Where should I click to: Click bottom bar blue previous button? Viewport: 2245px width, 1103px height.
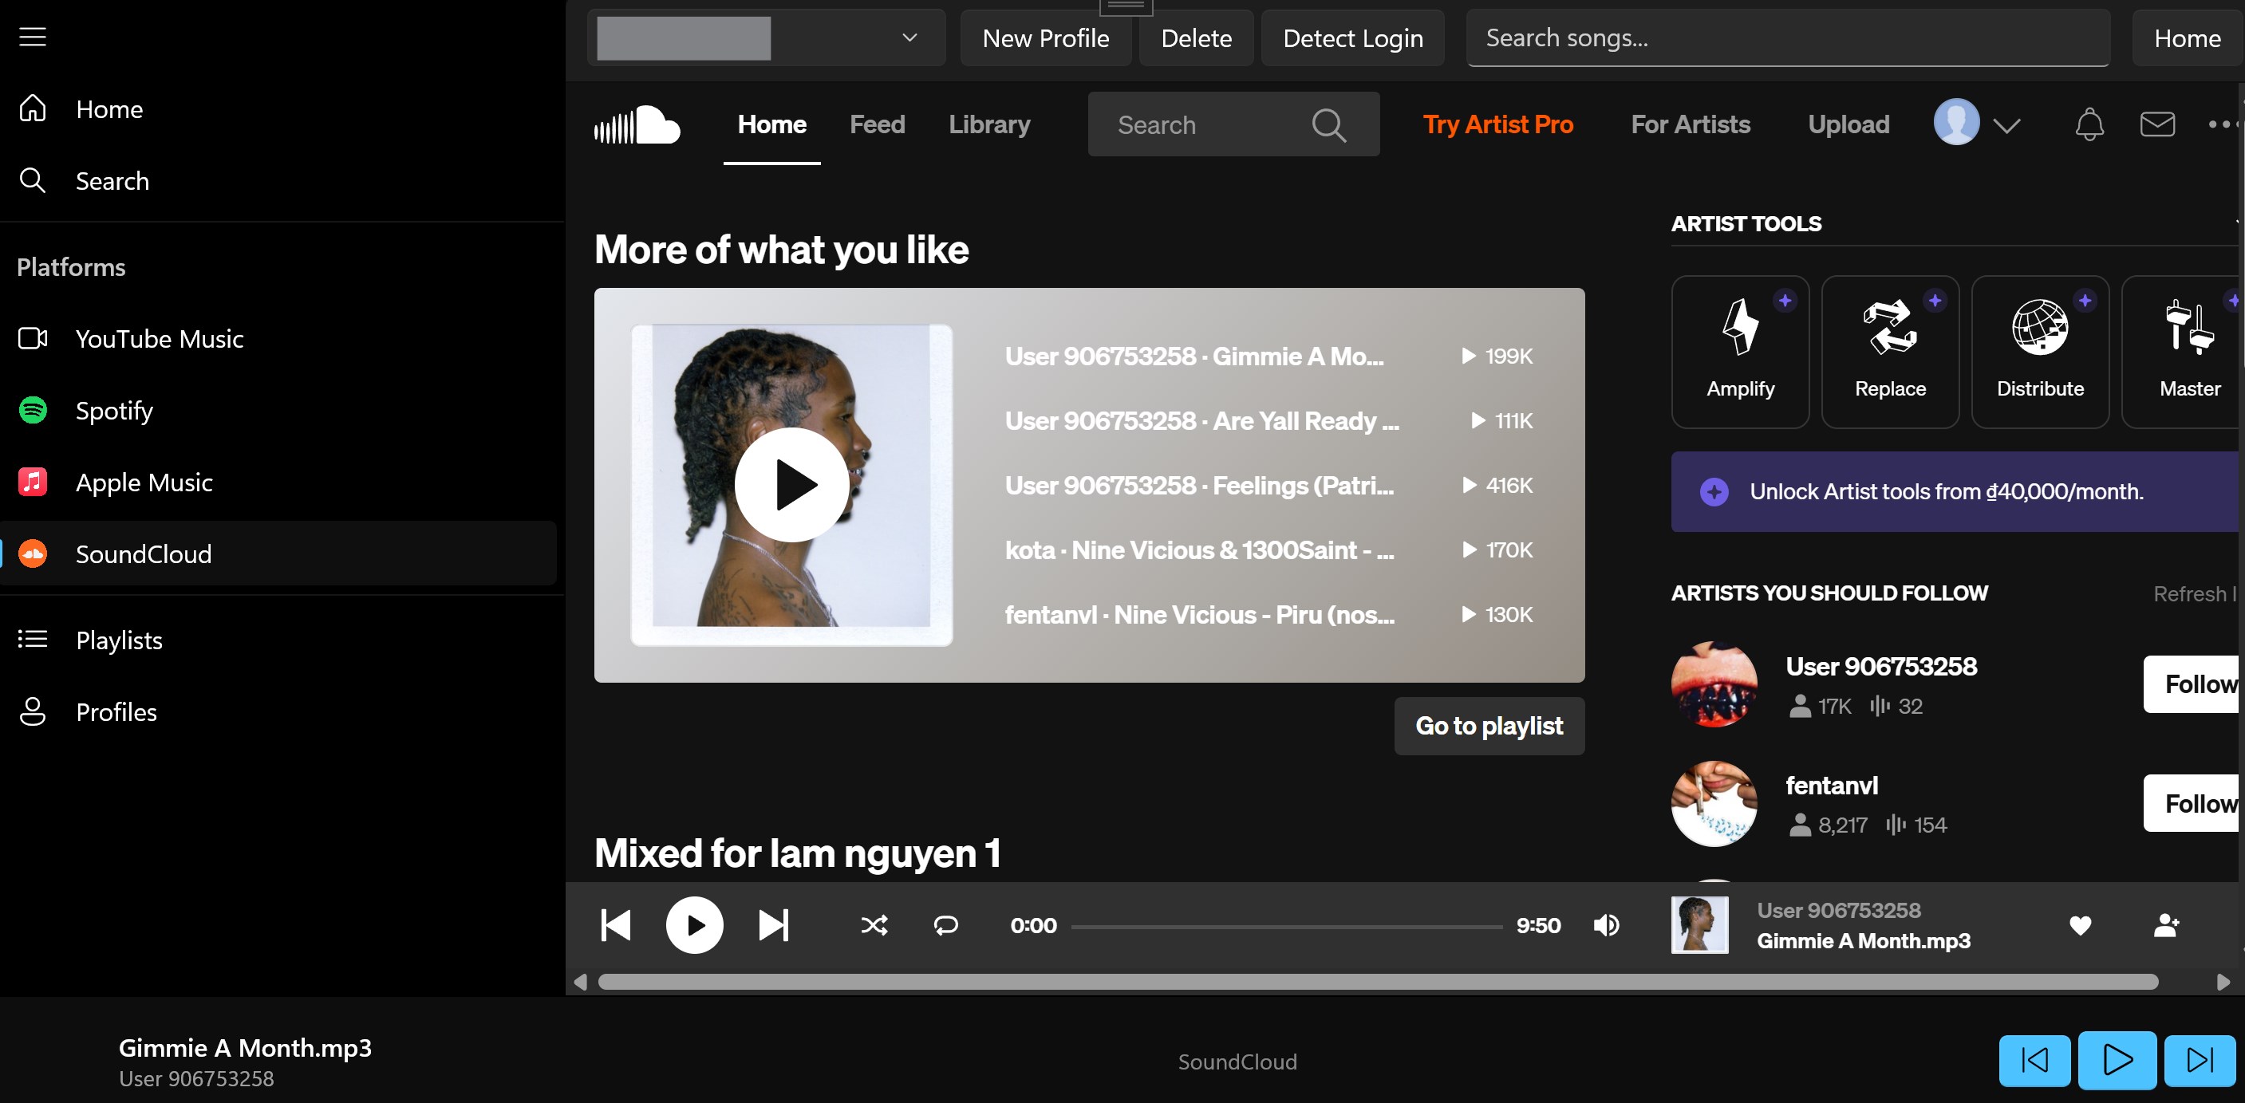[x=2034, y=1059]
